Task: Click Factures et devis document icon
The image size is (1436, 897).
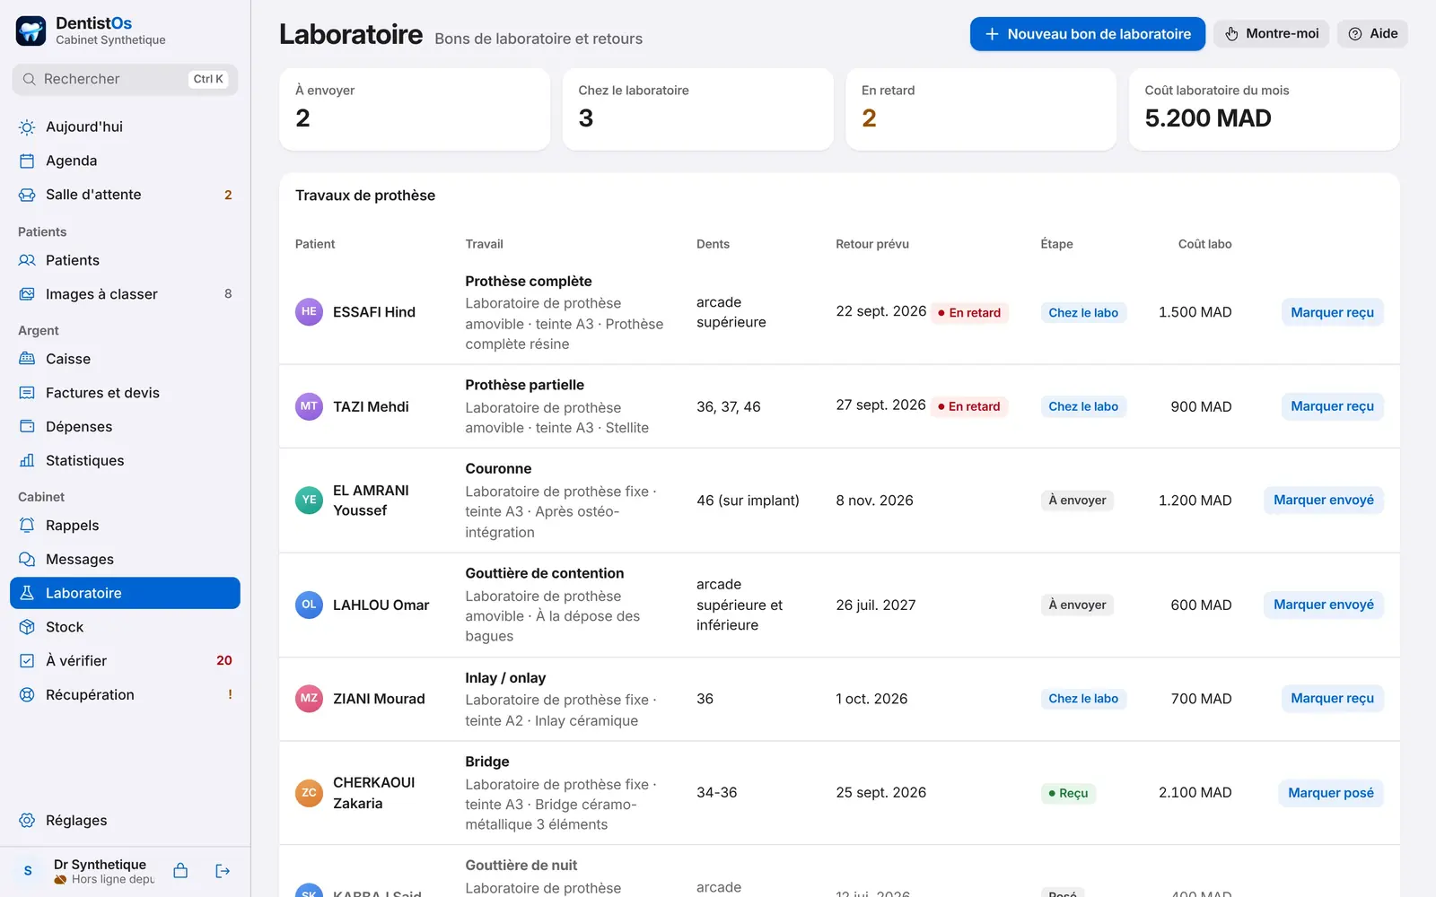Action: point(27,393)
